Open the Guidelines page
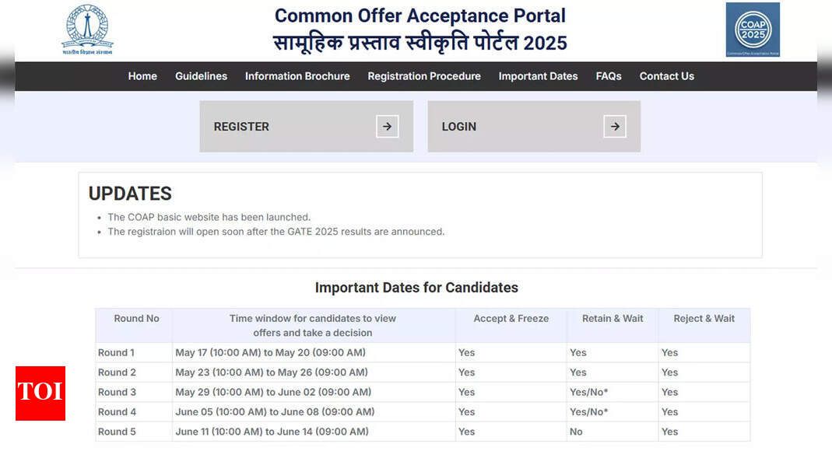 [x=201, y=76]
